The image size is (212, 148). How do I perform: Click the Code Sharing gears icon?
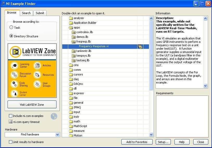tap(14, 84)
